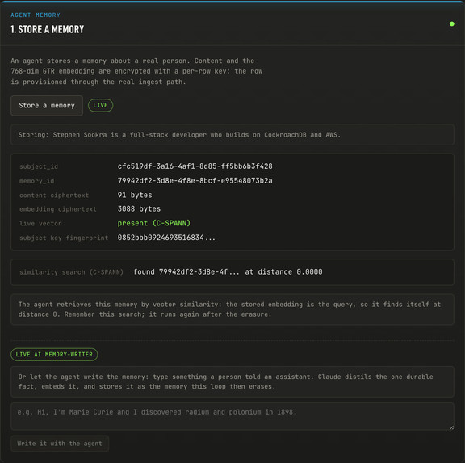The image size is (465, 463).
Task: Click the embedding ciphertext field label
Action: click(x=58, y=209)
